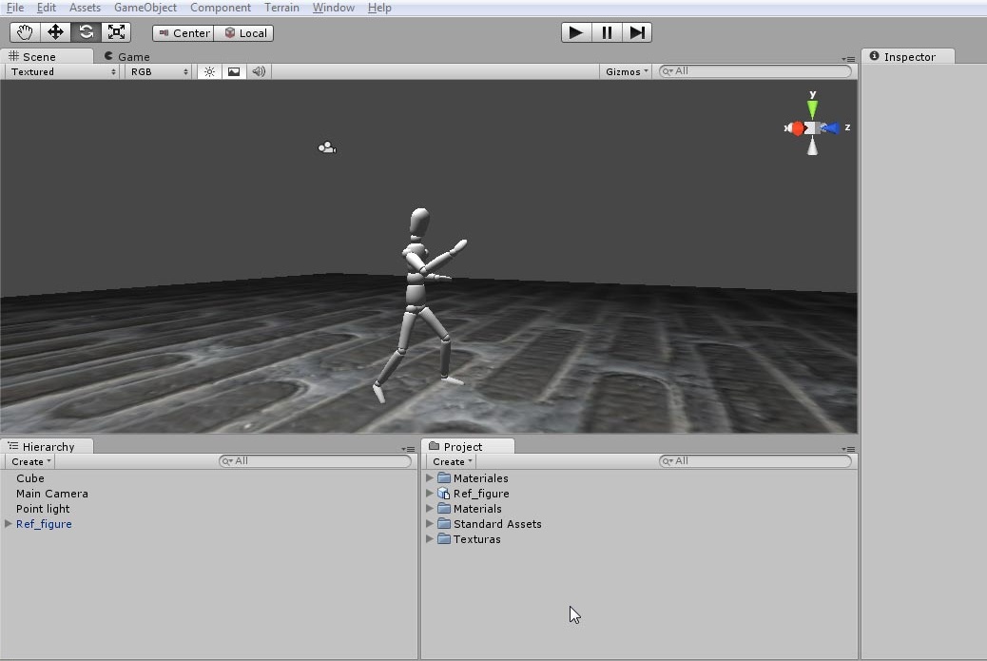Screen dimensions: 987x661
Task: Click the Ref_figure prefab icon in Project
Action: [x=444, y=494]
